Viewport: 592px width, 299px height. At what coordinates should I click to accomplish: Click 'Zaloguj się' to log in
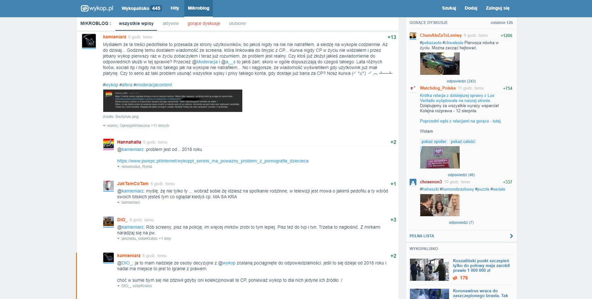click(498, 8)
